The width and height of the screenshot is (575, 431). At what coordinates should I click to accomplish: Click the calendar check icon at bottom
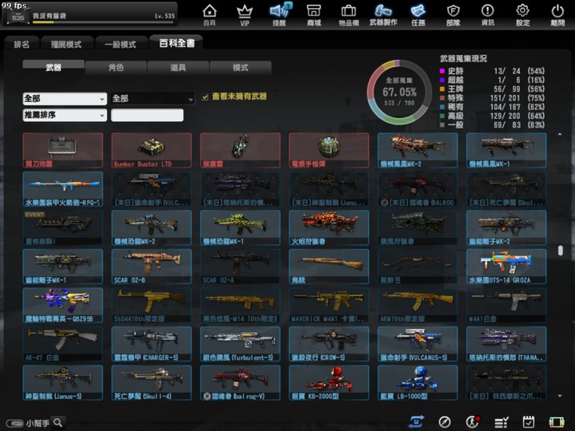tap(528, 421)
